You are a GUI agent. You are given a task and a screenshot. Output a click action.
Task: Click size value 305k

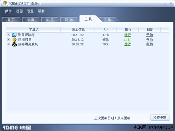106,44
